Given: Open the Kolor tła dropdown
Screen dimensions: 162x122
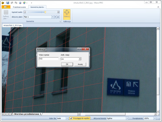Looking at the screenshot, I should coord(66,118).
